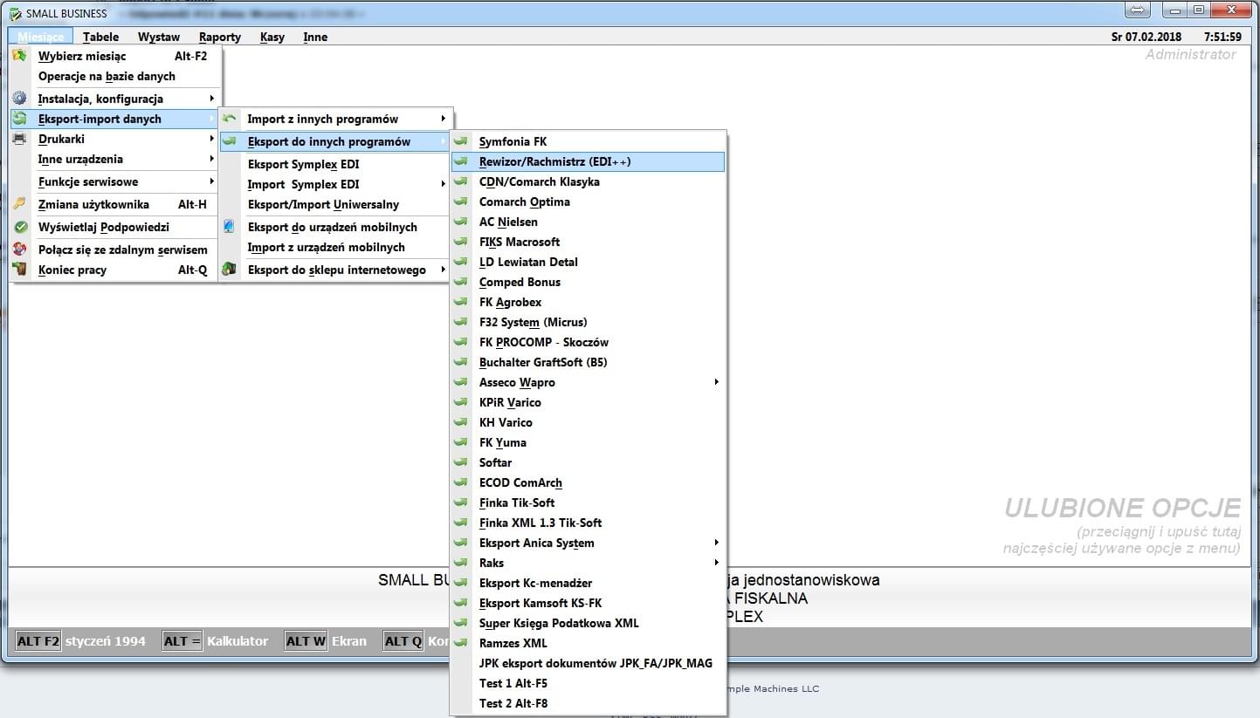
Task: Expand the Asseco Wapro submenu
Action: tap(589, 382)
